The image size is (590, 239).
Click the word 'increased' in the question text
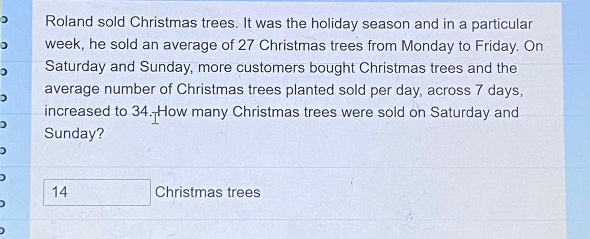click(x=79, y=112)
